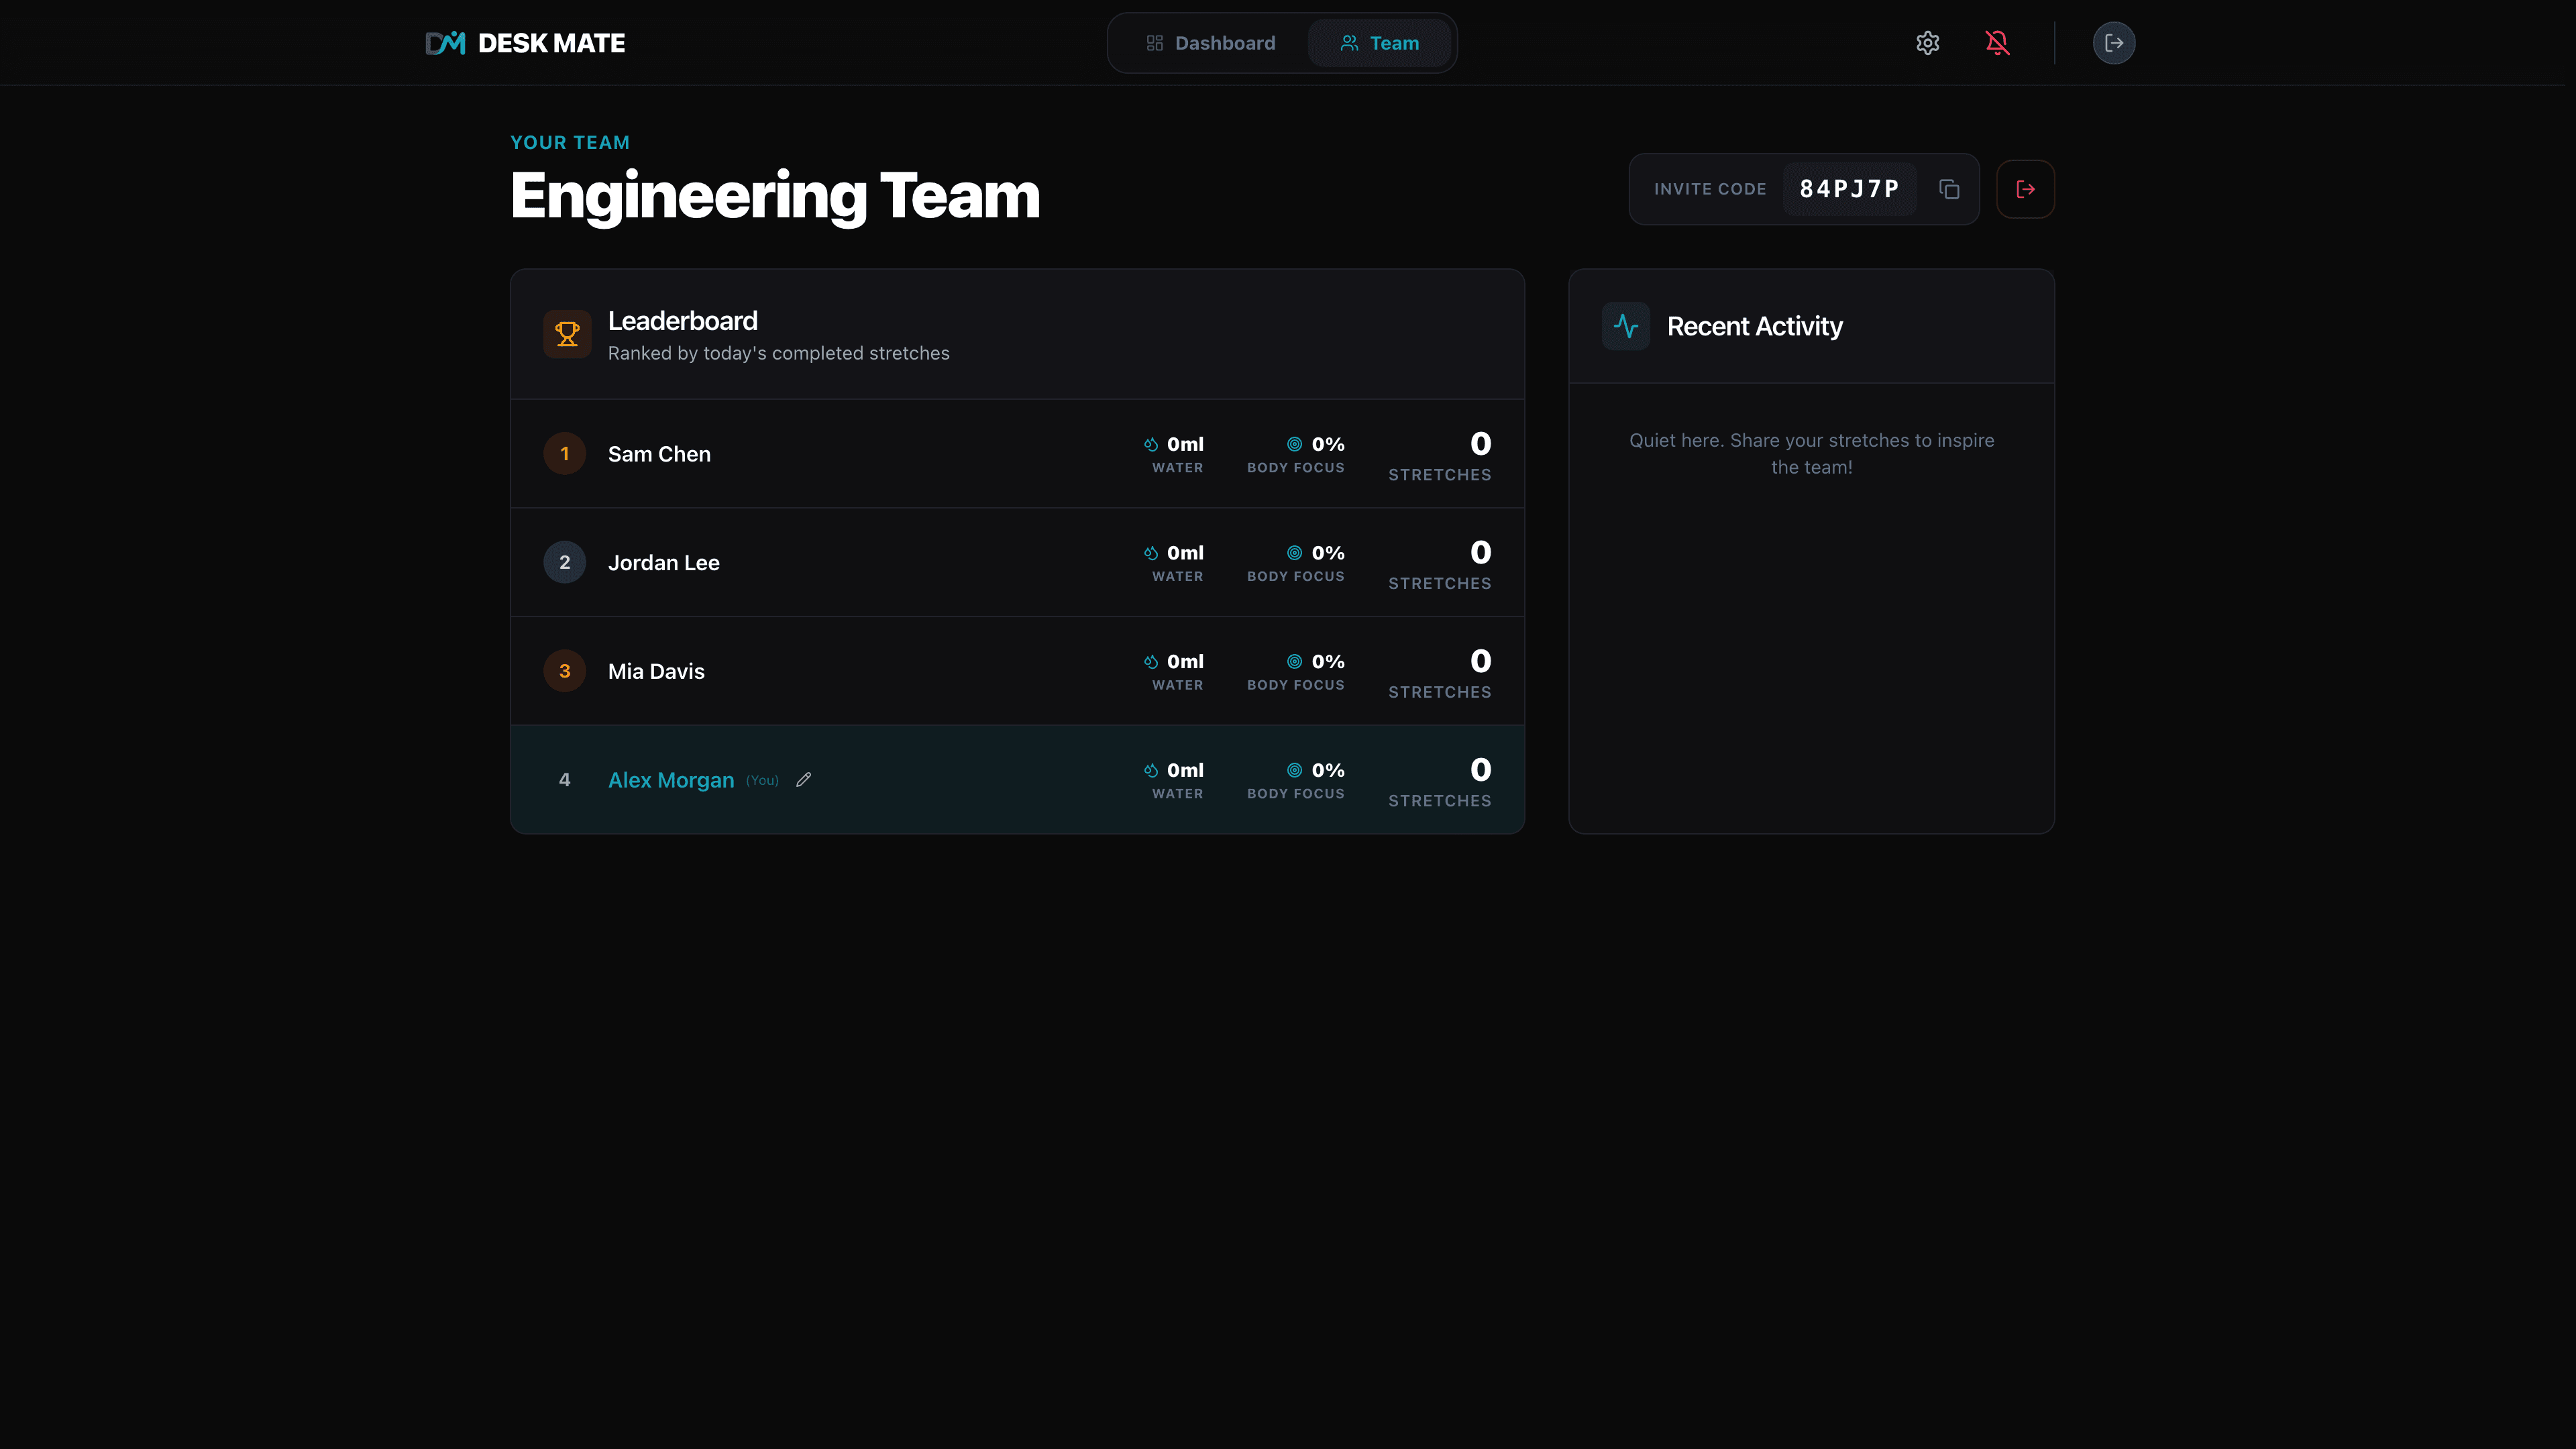Click the Engineering Team heading
Viewport: 2576px width, 1449px height.
[775, 196]
